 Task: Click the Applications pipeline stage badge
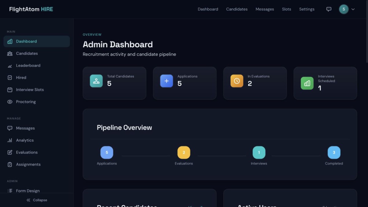[x=107, y=152]
